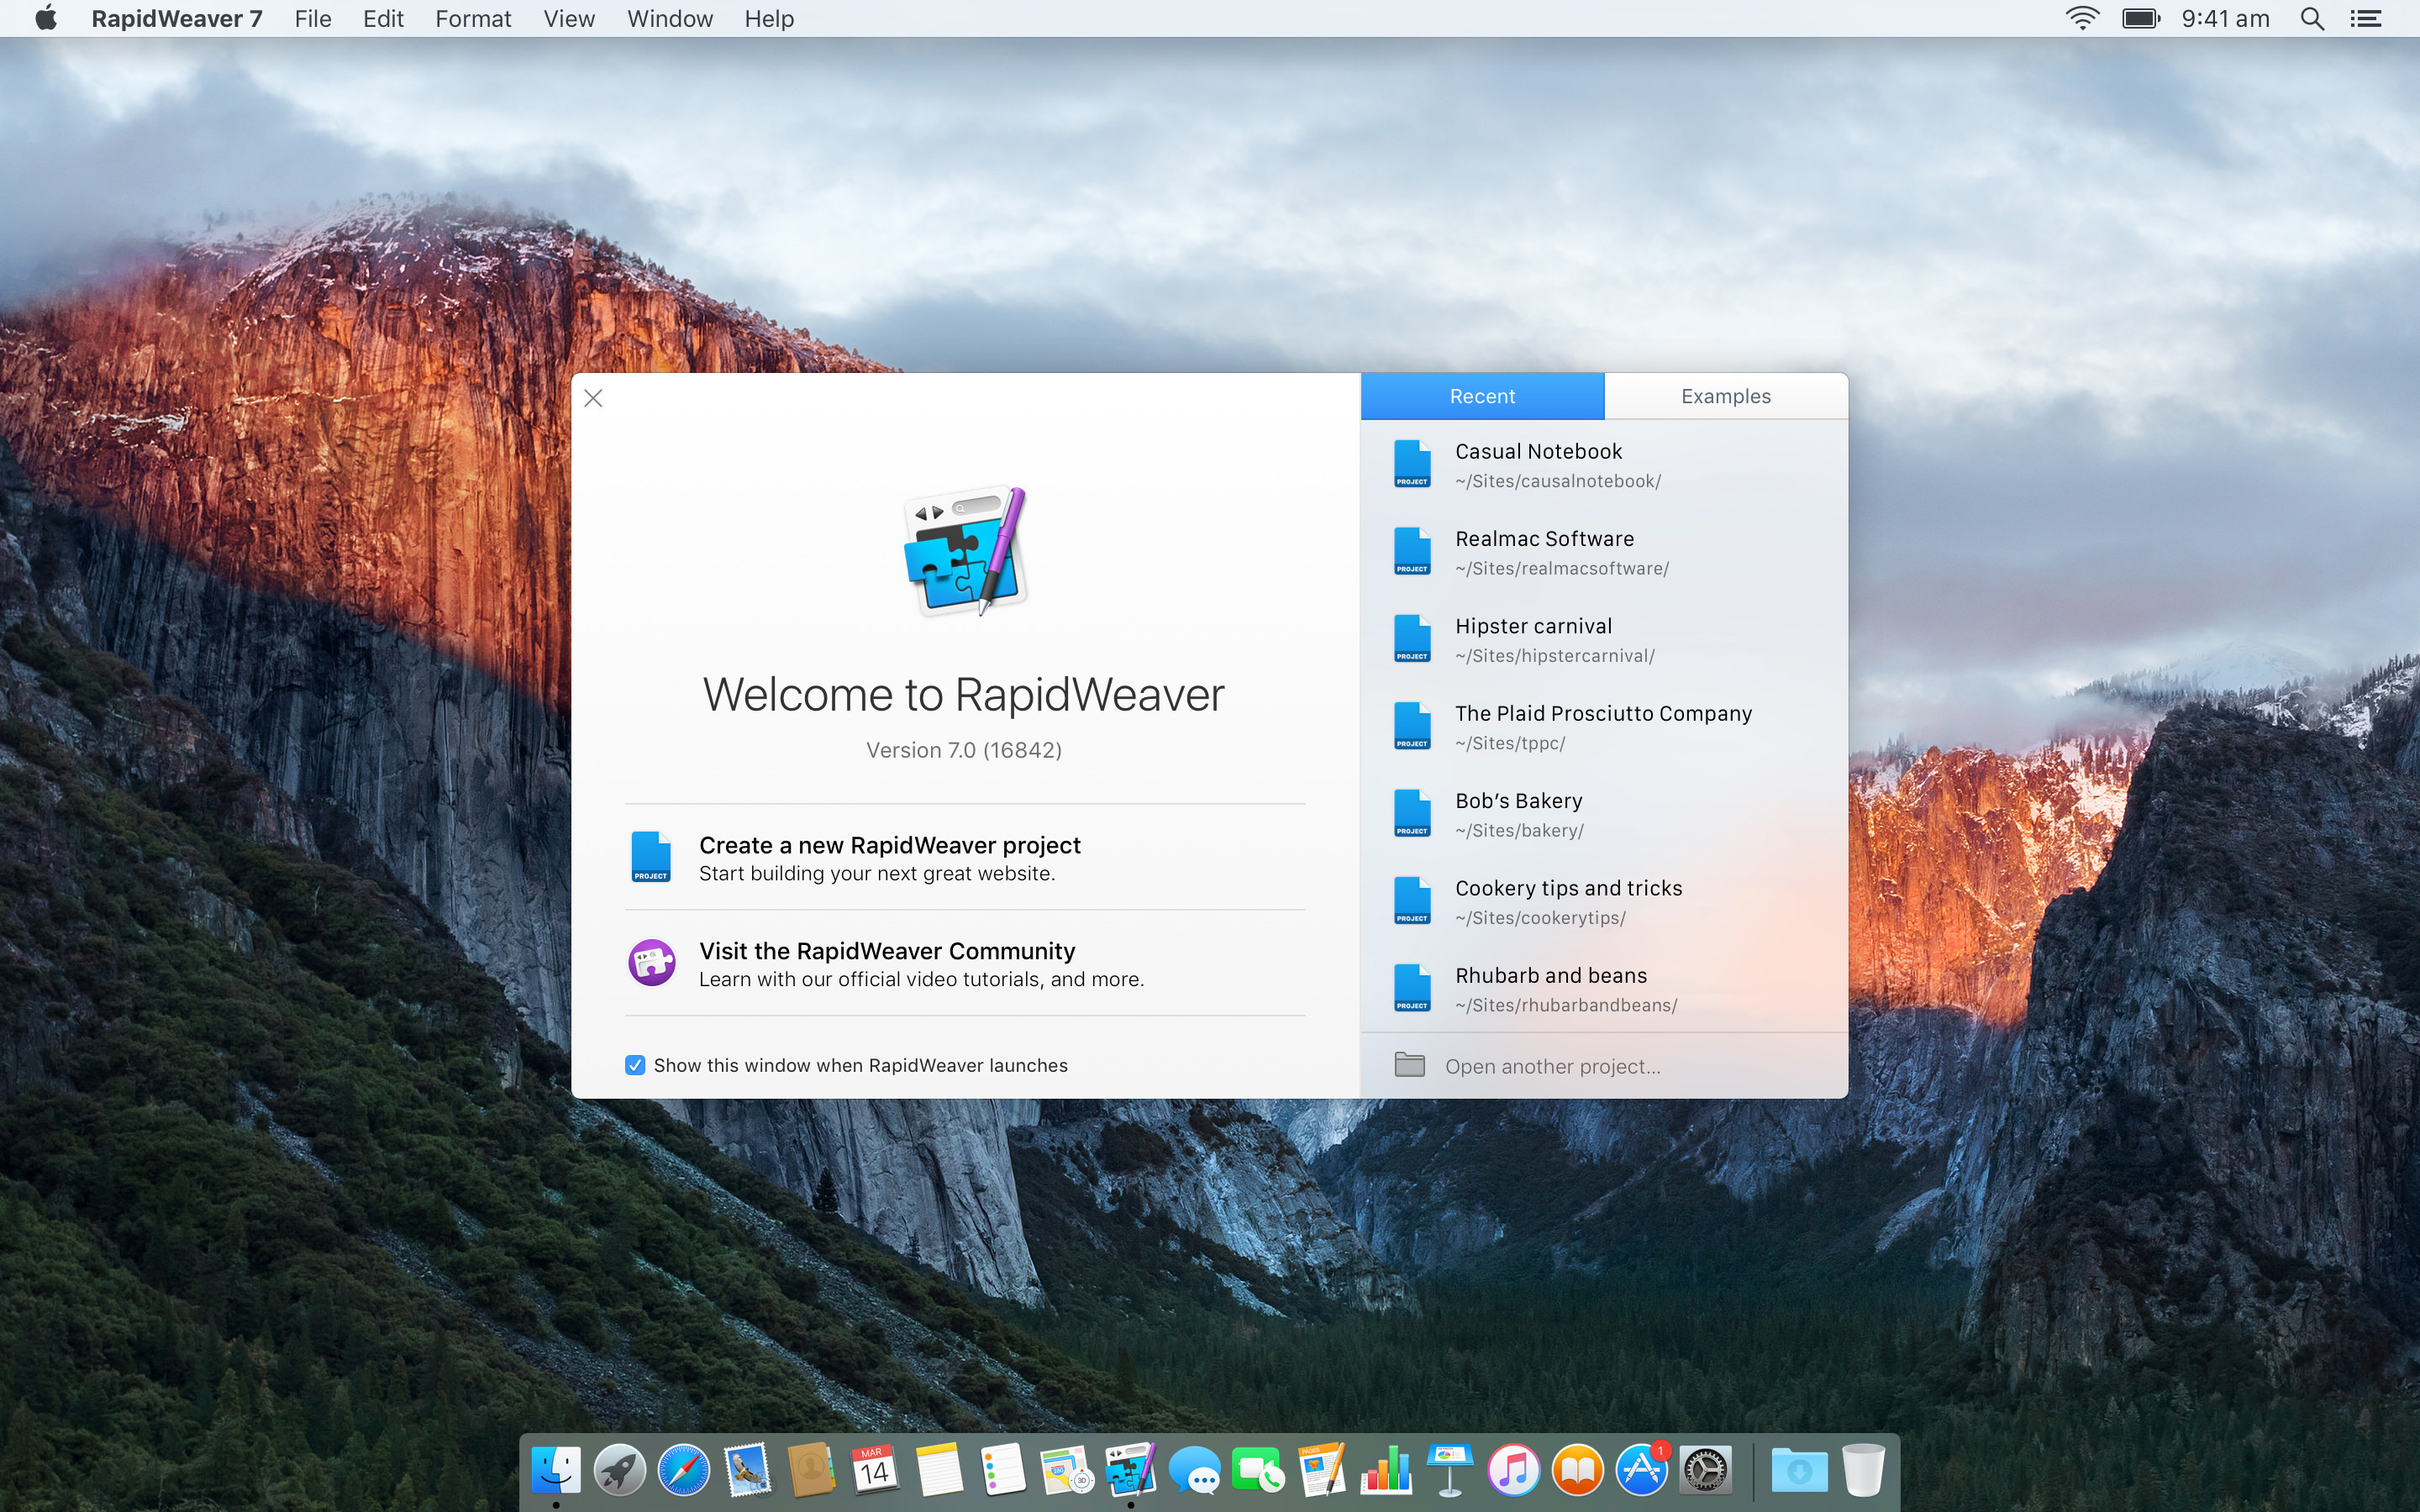Close the welcome window

tap(593, 398)
